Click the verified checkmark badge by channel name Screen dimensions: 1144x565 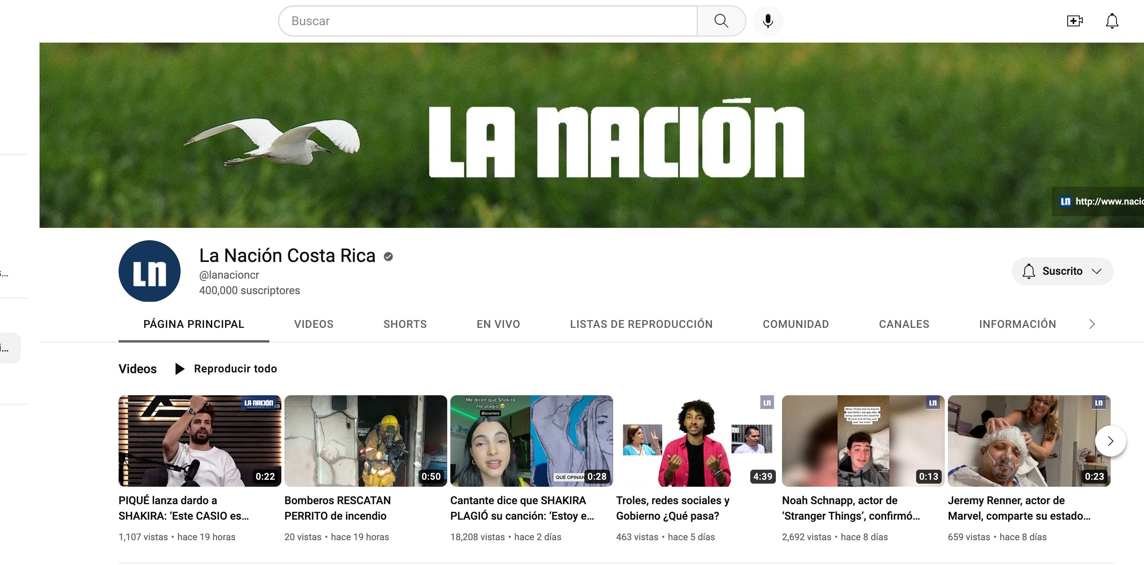388,256
